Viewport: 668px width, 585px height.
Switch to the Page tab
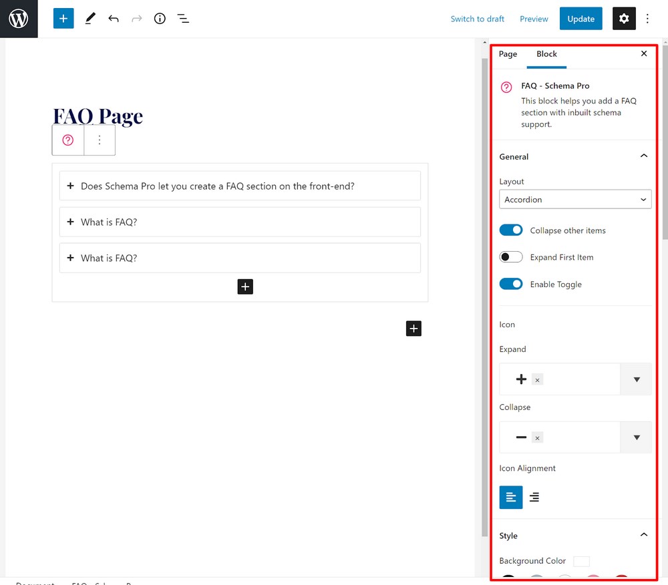click(508, 54)
